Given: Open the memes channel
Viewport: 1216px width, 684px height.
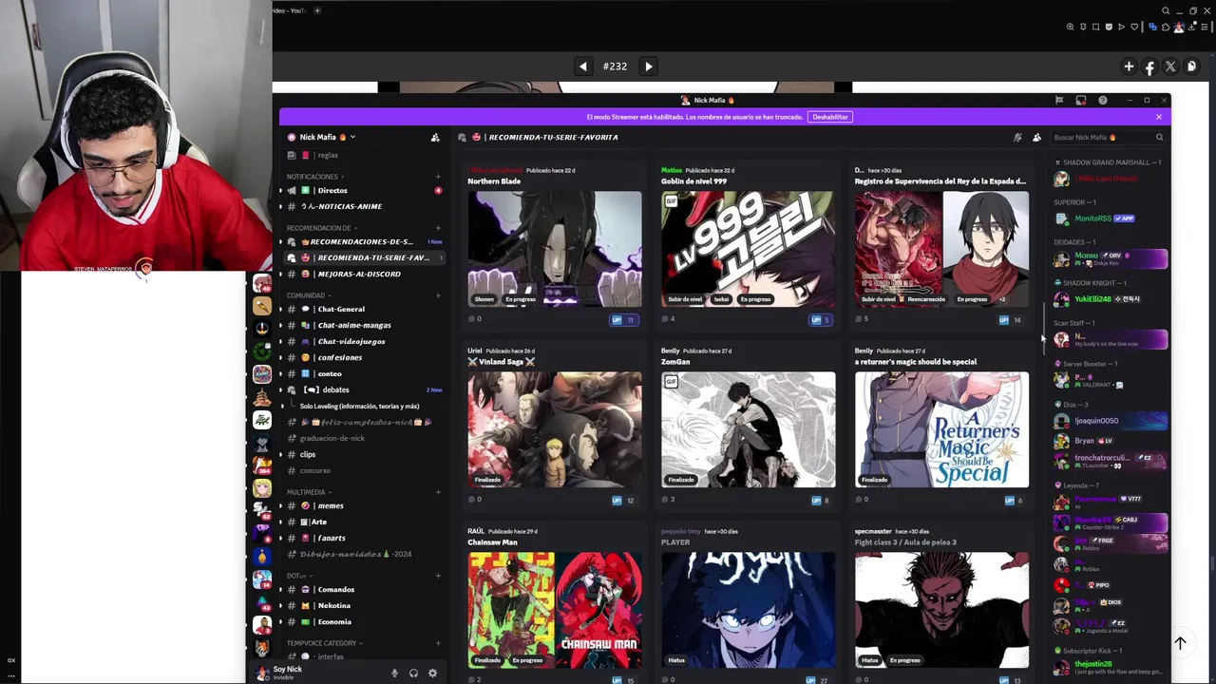Looking at the screenshot, I should (364, 505).
